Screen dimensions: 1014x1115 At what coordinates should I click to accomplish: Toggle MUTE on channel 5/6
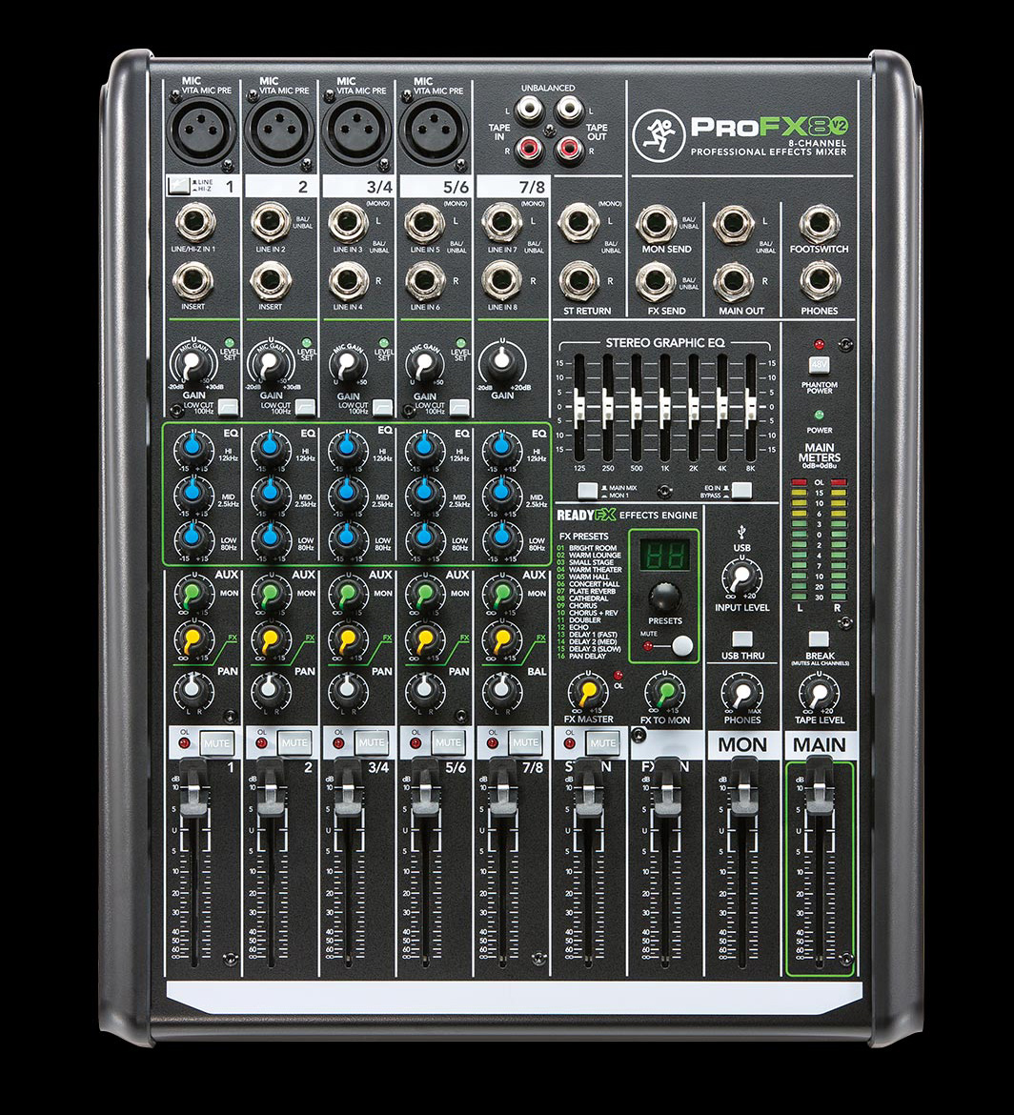coord(448,743)
